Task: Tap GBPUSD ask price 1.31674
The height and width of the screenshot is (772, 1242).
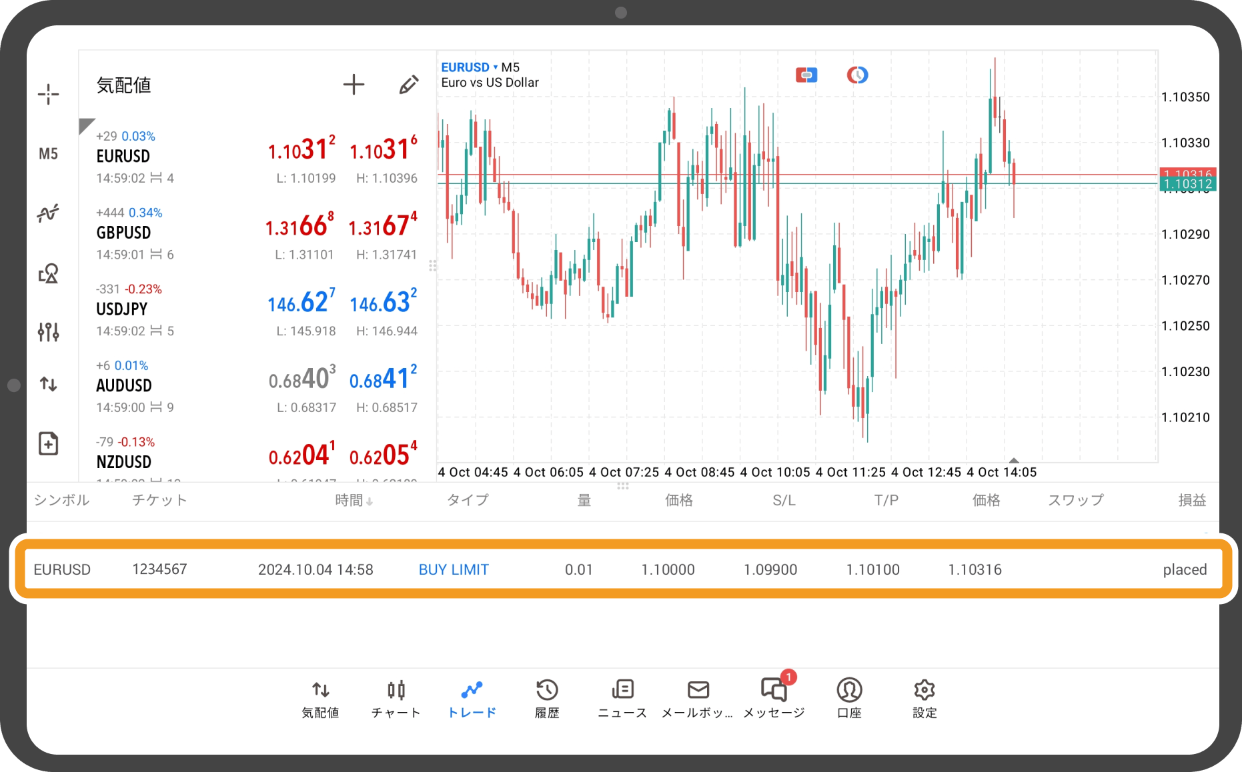Action: click(x=384, y=226)
